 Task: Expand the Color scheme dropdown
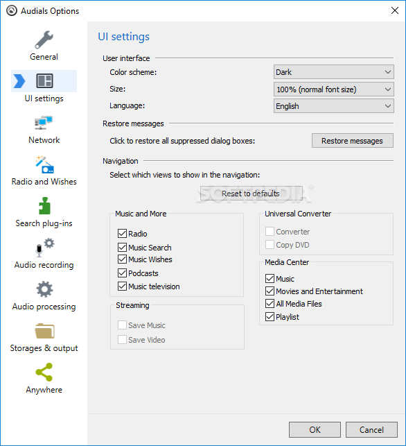pos(333,72)
